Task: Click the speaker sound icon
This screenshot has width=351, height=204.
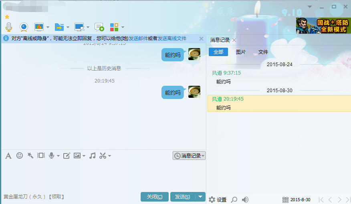Action: (245, 200)
